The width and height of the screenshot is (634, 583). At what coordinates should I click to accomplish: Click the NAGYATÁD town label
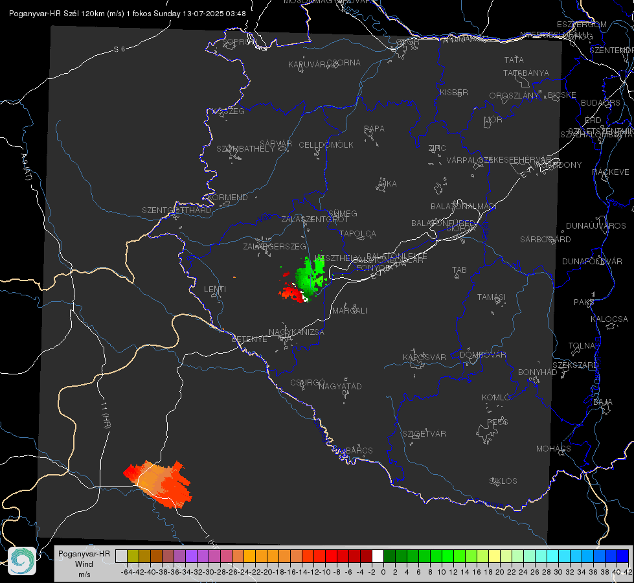pos(340,387)
